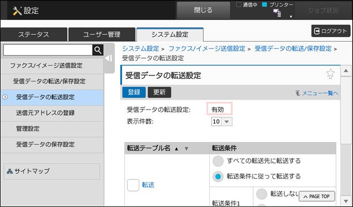Screen dimensions: 353x207
Task: Click the 登録 button
Action: [134, 92]
